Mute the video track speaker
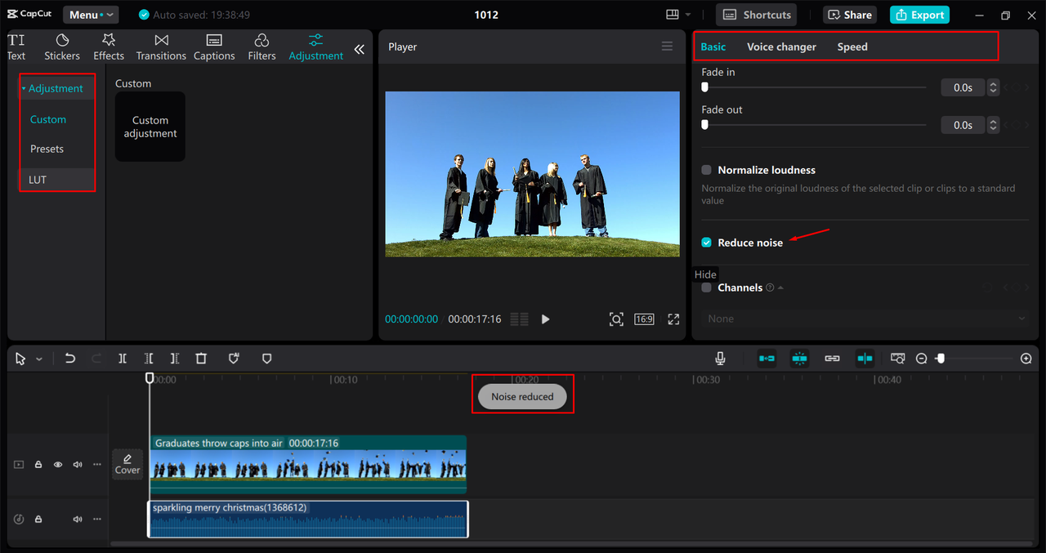 pyautogui.click(x=78, y=465)
